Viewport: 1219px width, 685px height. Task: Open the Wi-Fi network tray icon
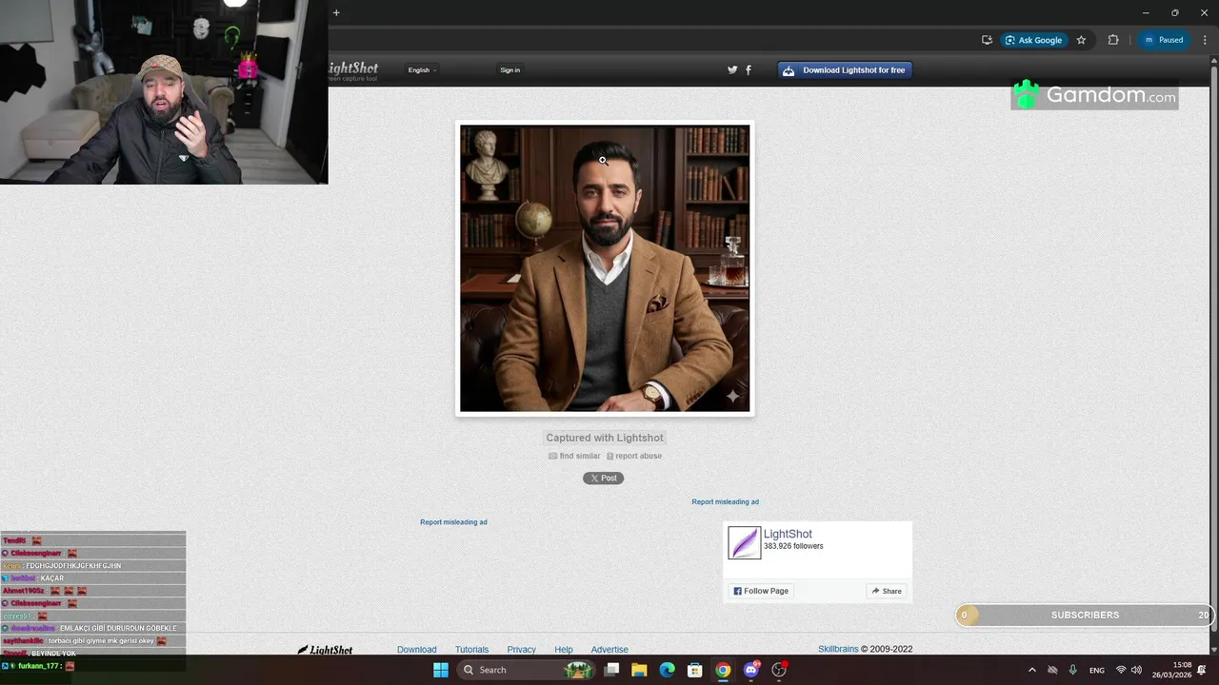[x=1121, y=670]
